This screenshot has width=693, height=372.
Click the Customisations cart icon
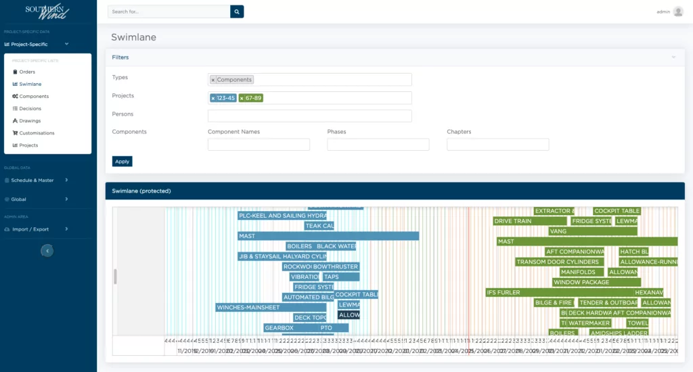pyautogui.click(x=15, y=133)
